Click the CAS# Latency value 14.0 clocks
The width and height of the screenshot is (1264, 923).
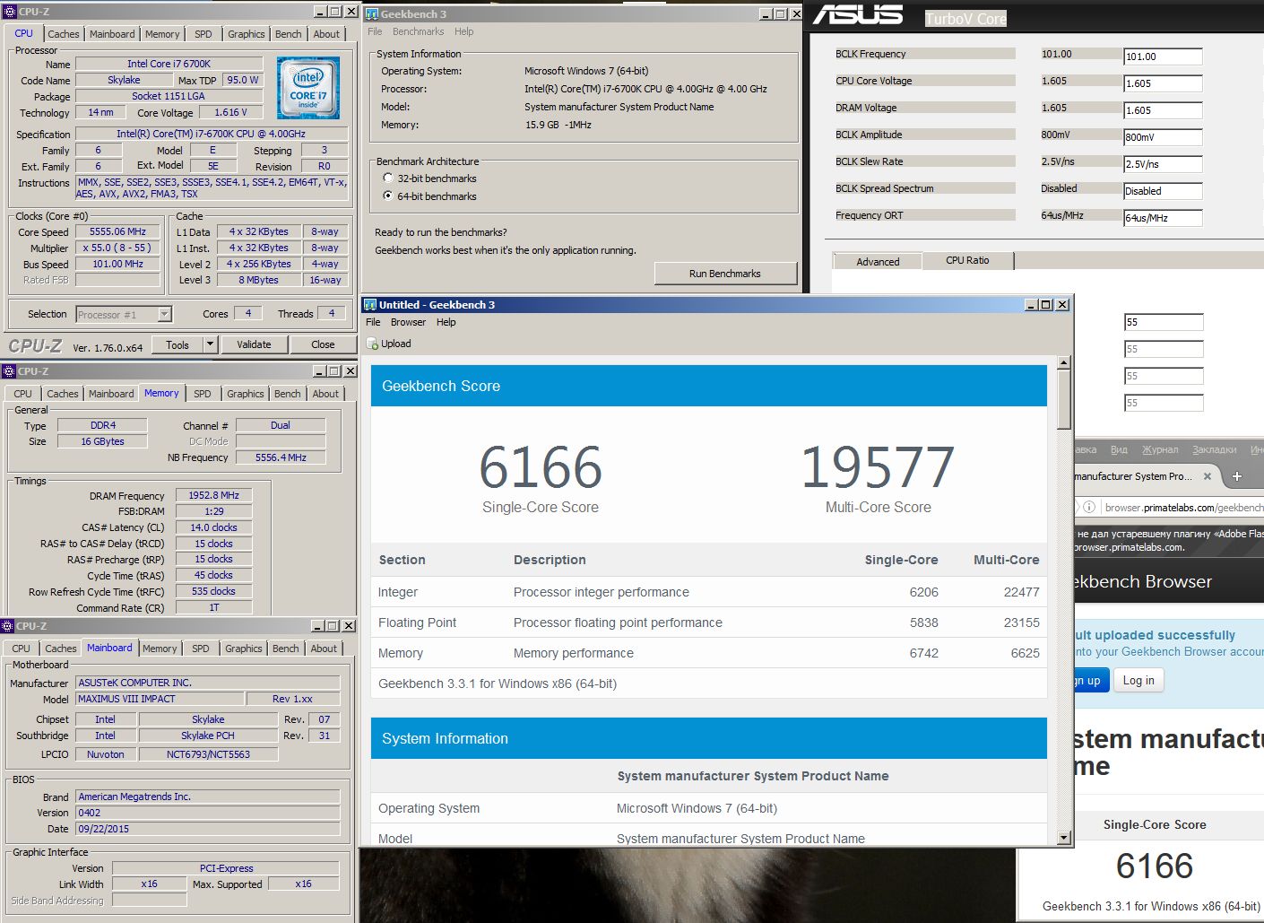click(x=213, y=527)
